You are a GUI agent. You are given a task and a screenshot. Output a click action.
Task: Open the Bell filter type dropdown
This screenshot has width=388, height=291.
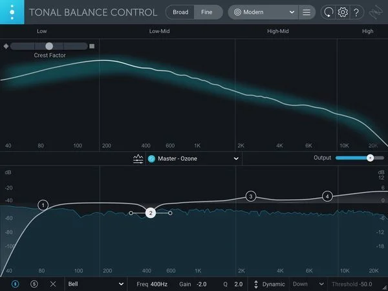point(96,284)
